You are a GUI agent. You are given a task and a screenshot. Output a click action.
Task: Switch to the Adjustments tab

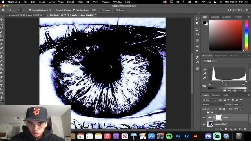(221, 56)
